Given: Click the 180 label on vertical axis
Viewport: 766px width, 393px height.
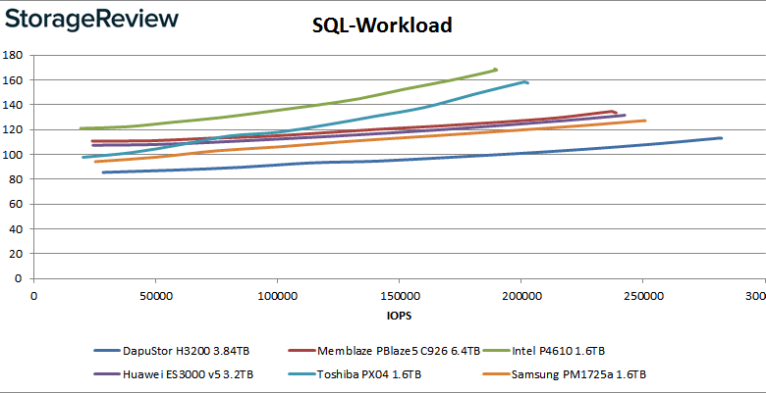Looking at the screenshot, I should 12,55.
